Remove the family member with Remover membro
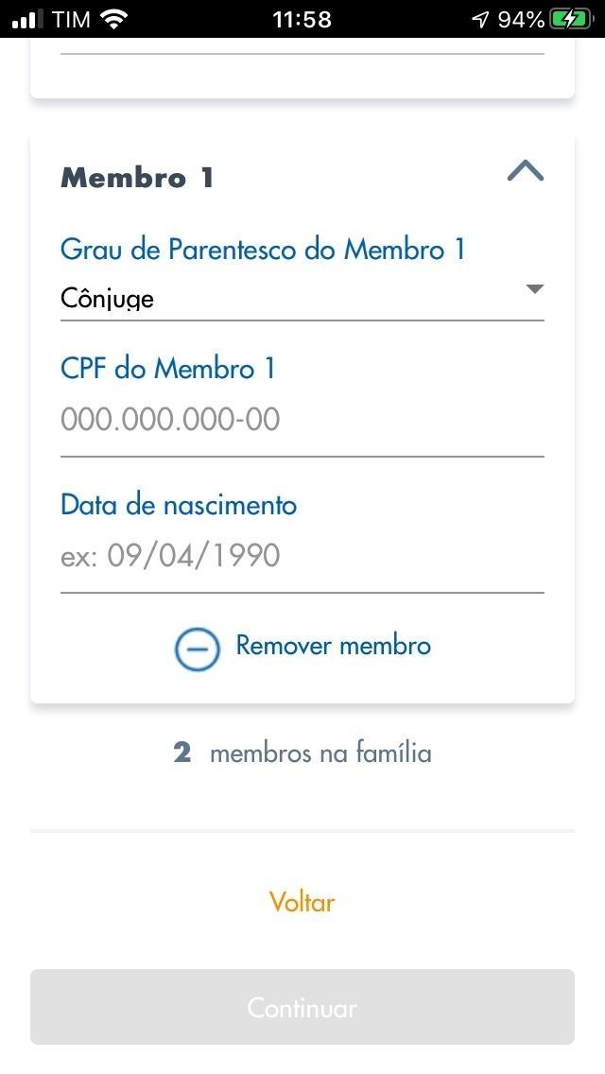Viewport: 605px width, 1074px height. tap(332, 646)
